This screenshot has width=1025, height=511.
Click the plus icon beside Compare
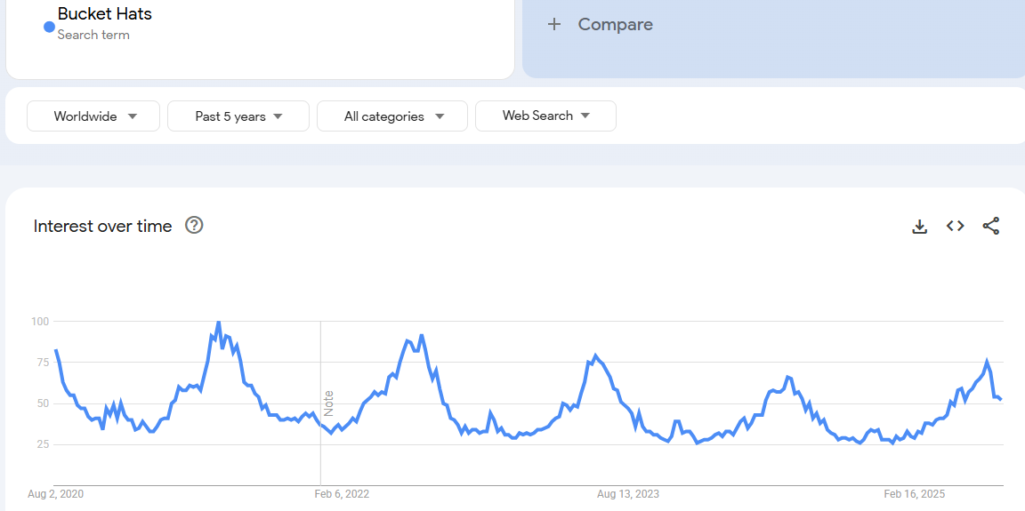pos(554,25)
